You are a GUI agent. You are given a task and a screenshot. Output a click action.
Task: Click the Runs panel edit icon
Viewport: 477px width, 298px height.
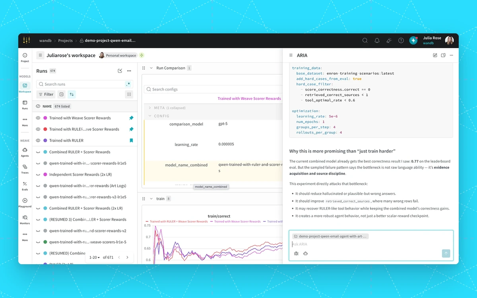coord(120,71)
